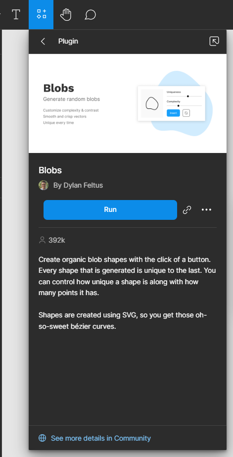Click the Complexity slider in the preview
233x457 pixels.
pyautogui.click(x=184, y=105)
